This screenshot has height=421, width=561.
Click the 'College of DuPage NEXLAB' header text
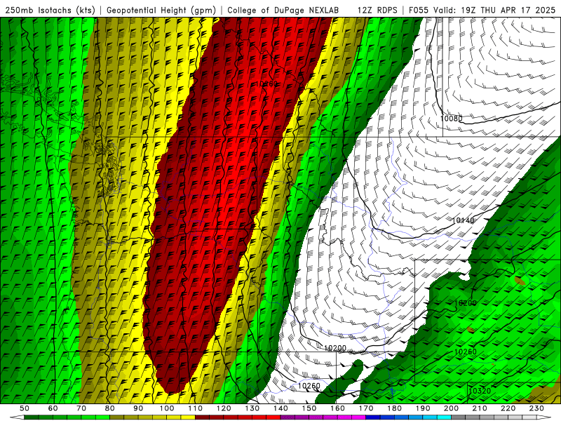(x=283, y=10)
